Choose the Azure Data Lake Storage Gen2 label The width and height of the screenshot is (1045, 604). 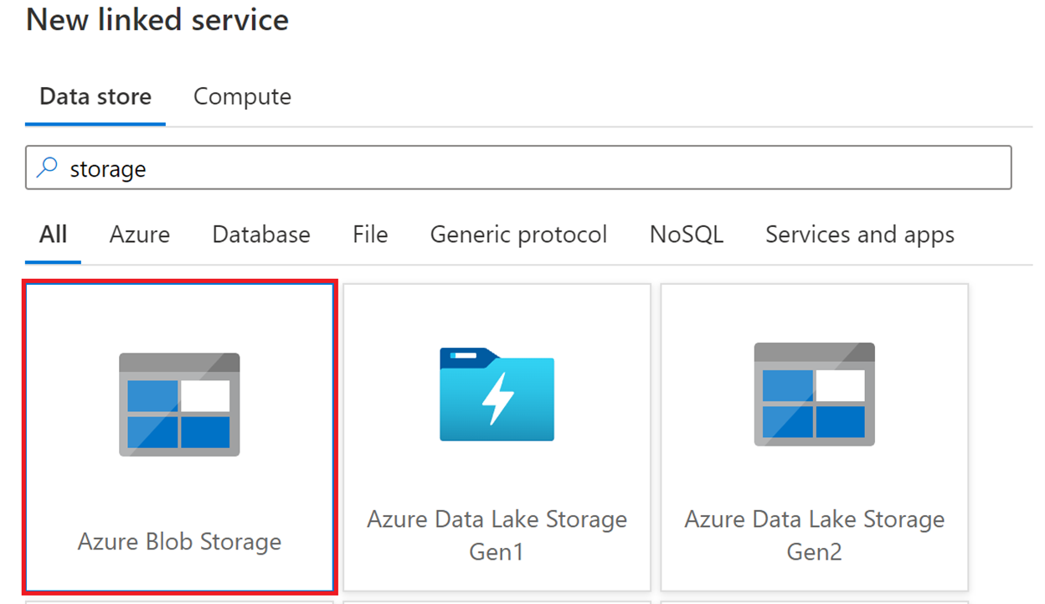(815, 535)
